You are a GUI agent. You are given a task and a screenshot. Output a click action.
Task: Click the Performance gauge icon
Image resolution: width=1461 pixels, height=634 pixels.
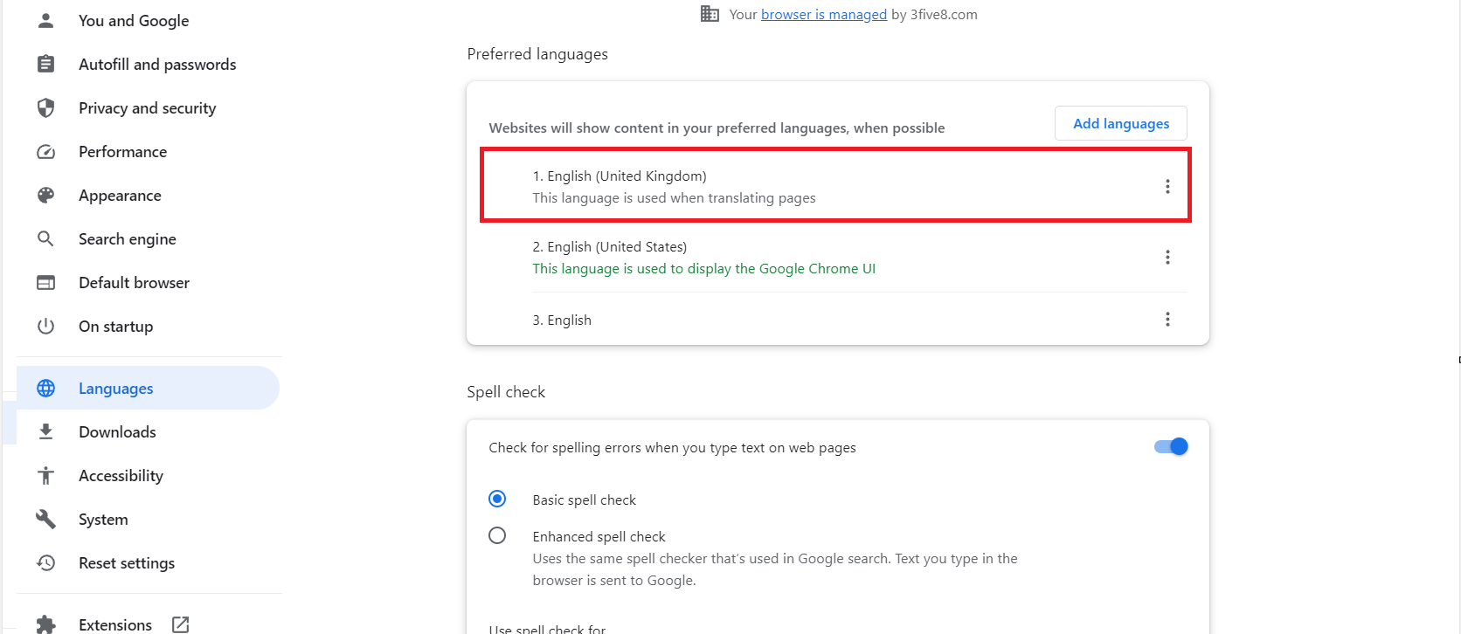tap(46, 152)
